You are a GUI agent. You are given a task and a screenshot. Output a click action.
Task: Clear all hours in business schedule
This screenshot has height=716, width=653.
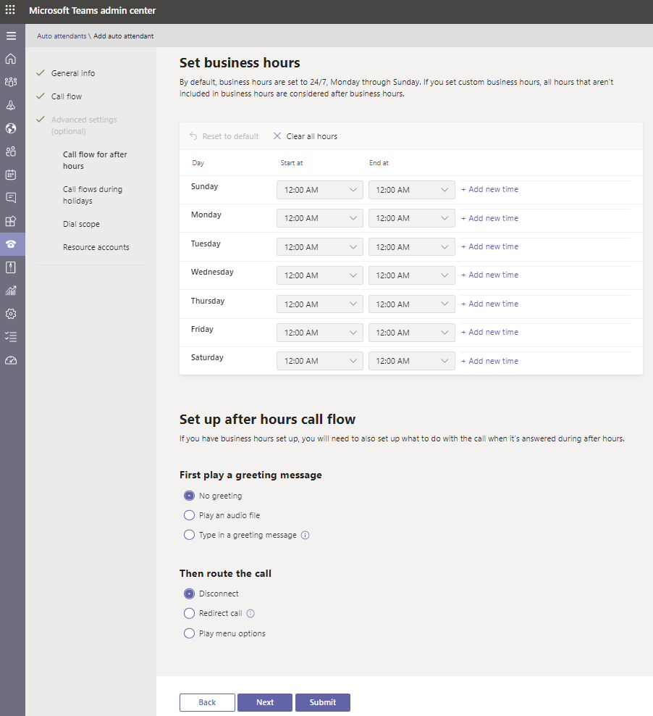[305, 136]
